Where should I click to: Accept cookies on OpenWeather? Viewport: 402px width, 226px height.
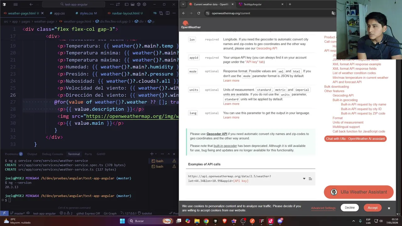372,208
